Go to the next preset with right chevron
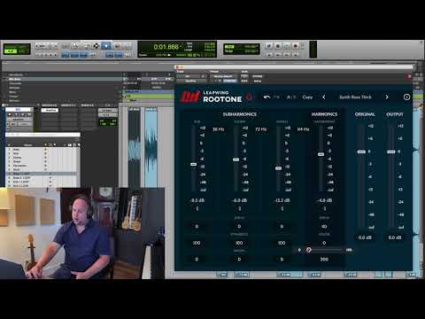Screen dimensions: 425x319 coord(387,97)
